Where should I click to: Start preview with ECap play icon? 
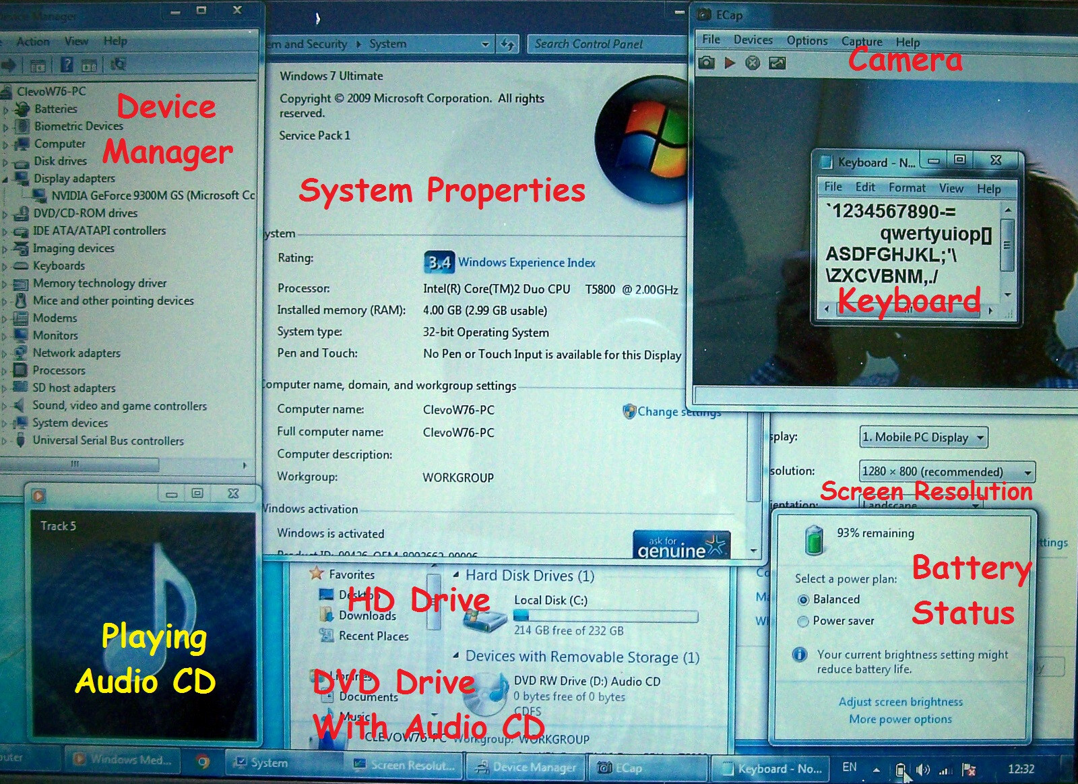(x=730, y=63)
